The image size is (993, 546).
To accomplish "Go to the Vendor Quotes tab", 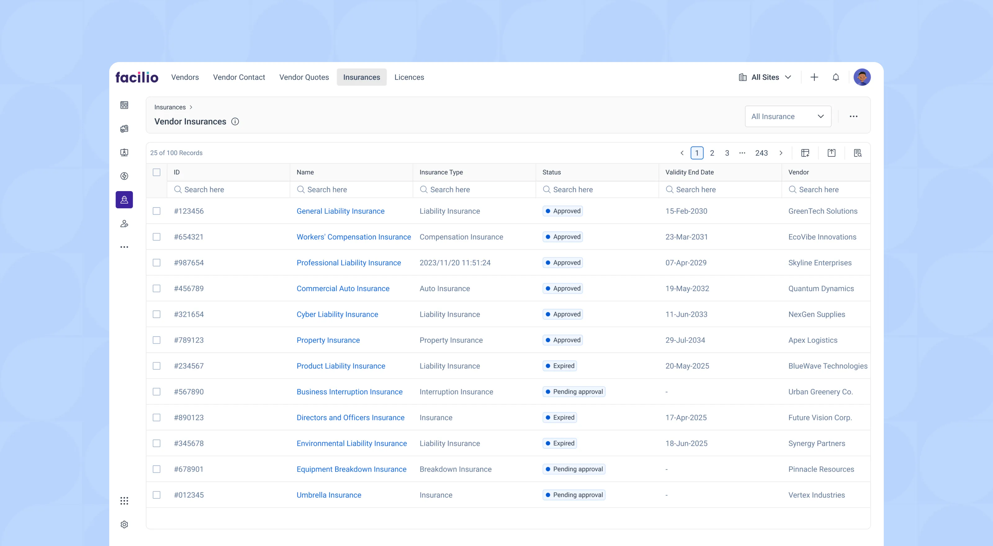I will 304,77.
